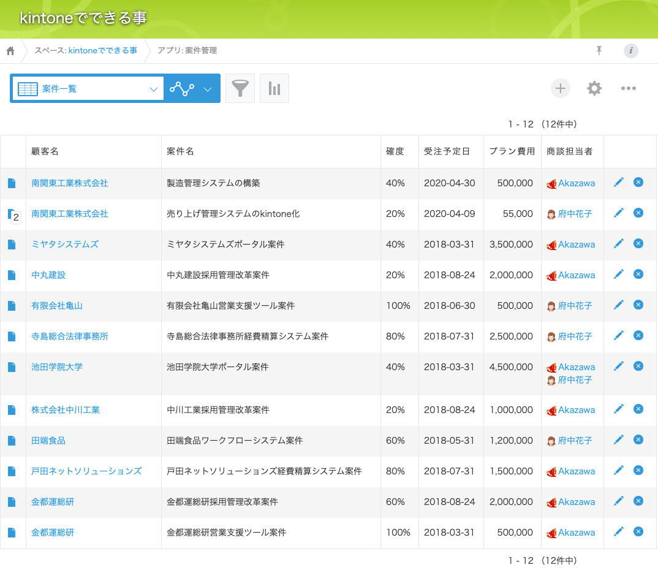Edit the 売り上げ管理システムのkintone化 record
Viewport: 658px width, 570px height.
(x=619, y=213)
